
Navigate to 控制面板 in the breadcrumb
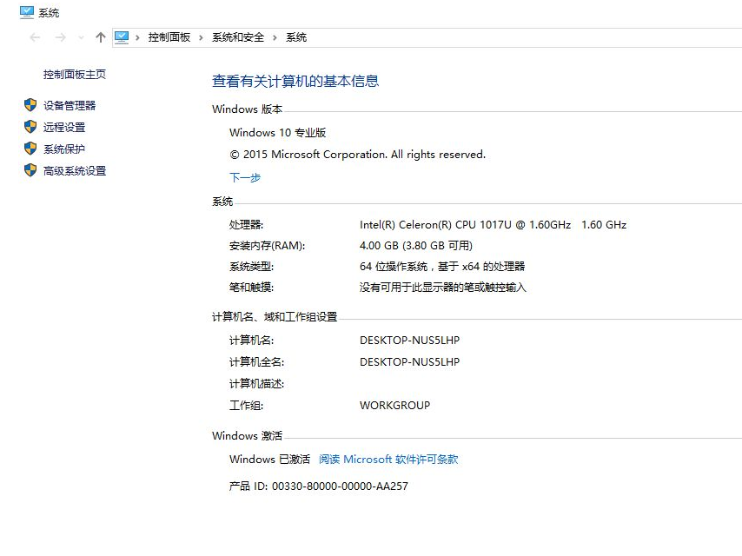(169, 37)
